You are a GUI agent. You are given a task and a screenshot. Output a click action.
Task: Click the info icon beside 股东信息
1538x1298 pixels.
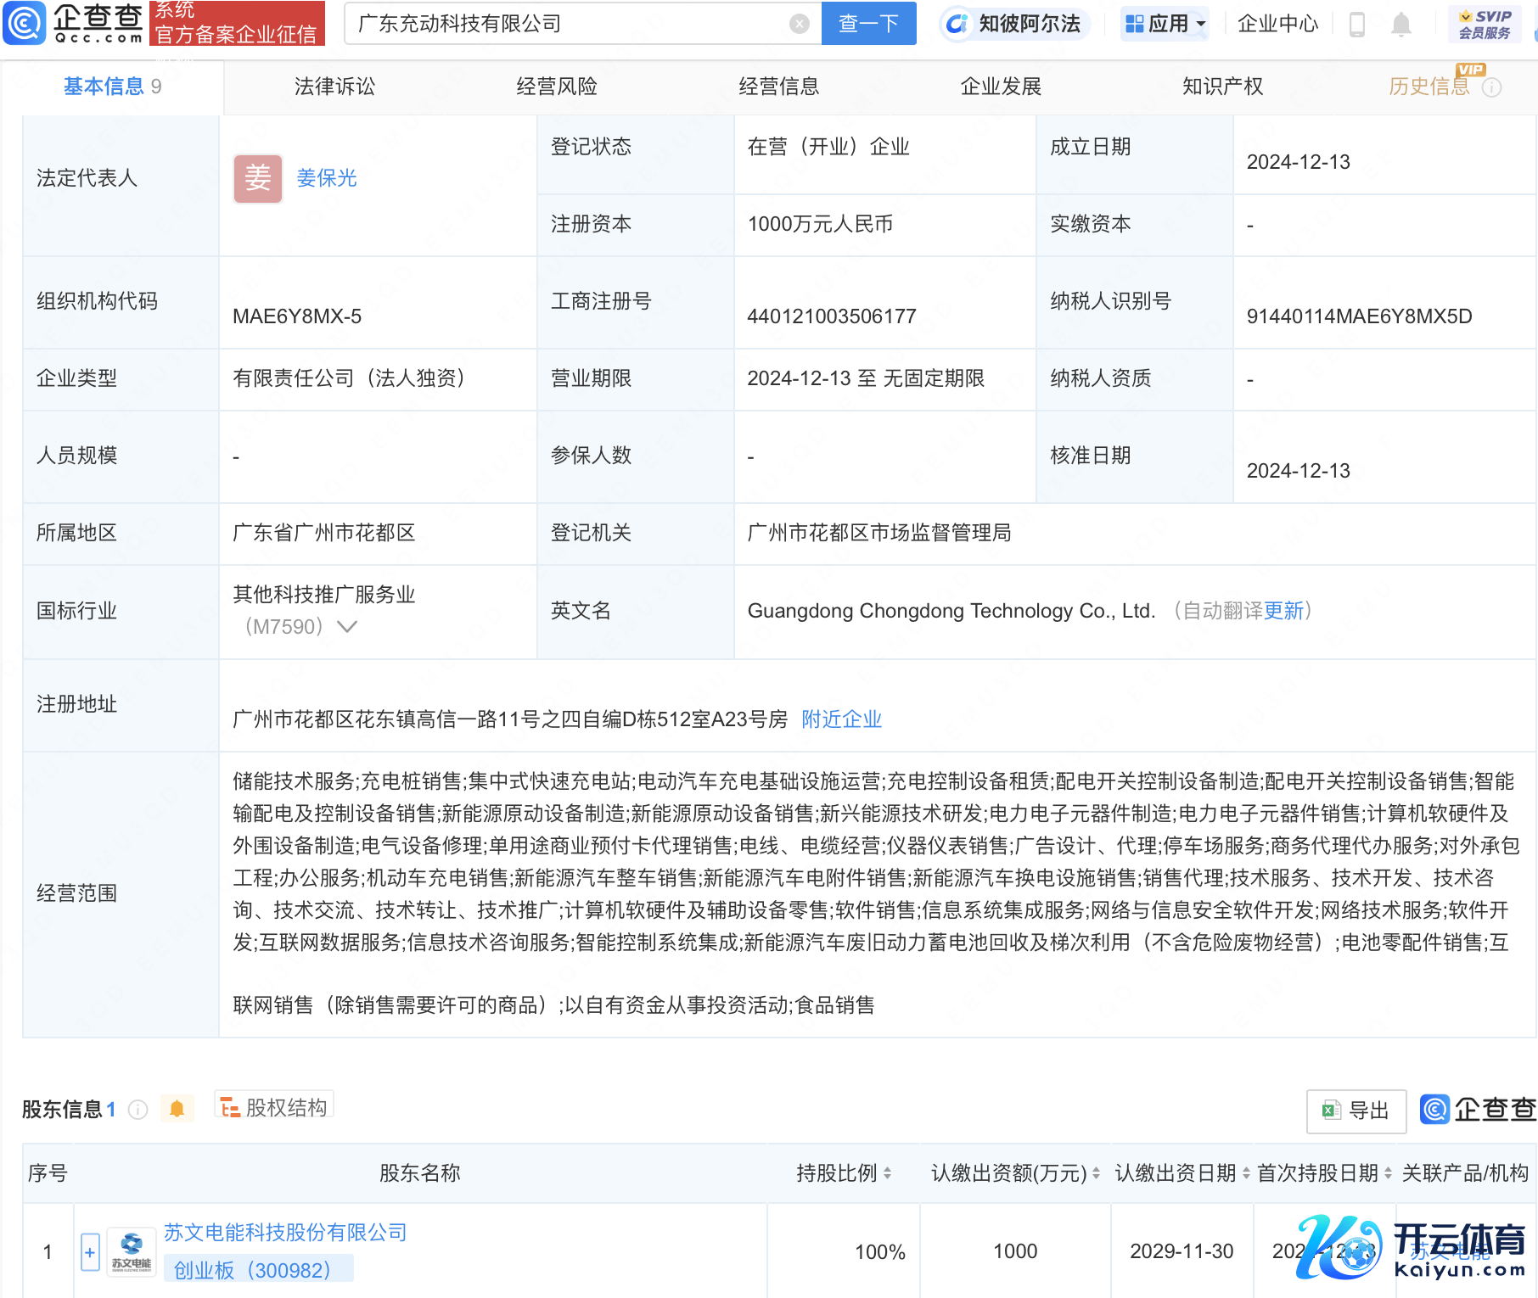point(138,1110)
